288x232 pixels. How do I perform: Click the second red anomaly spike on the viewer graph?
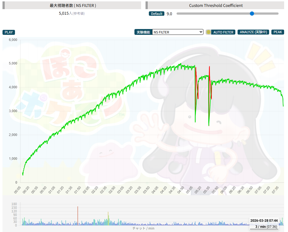click(x=210, y=83)
